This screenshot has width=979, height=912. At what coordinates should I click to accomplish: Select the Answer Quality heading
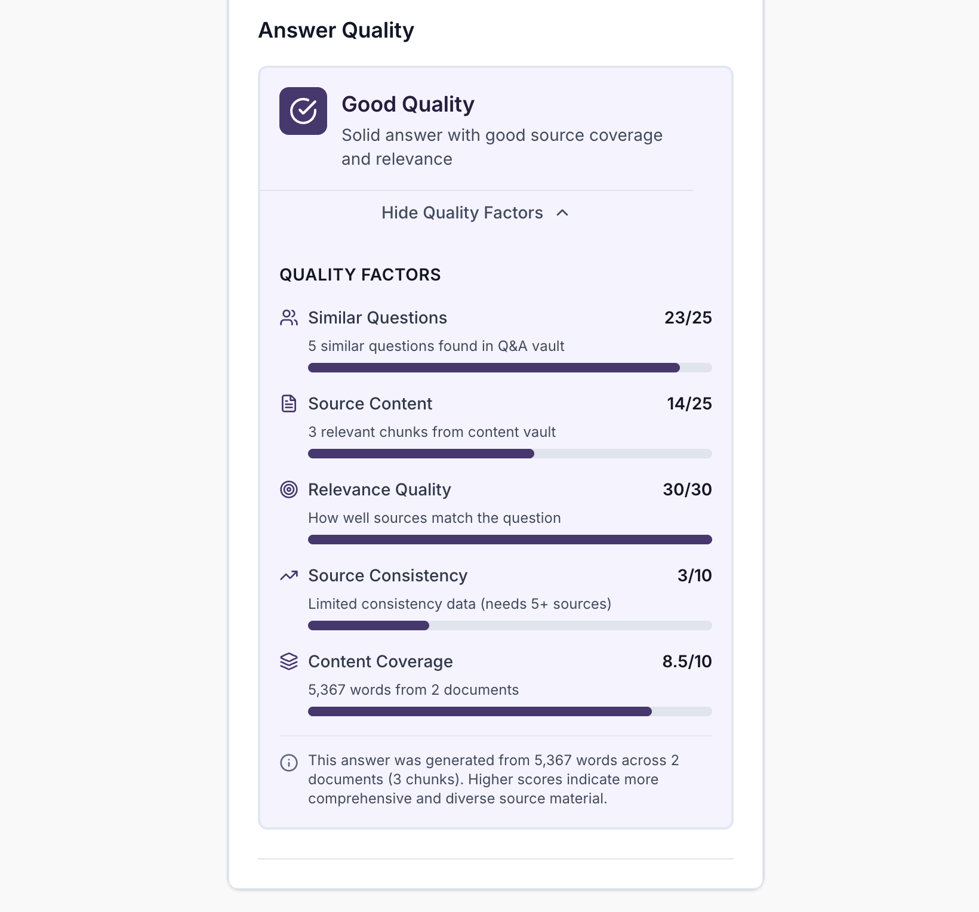(x=336, y=29)
